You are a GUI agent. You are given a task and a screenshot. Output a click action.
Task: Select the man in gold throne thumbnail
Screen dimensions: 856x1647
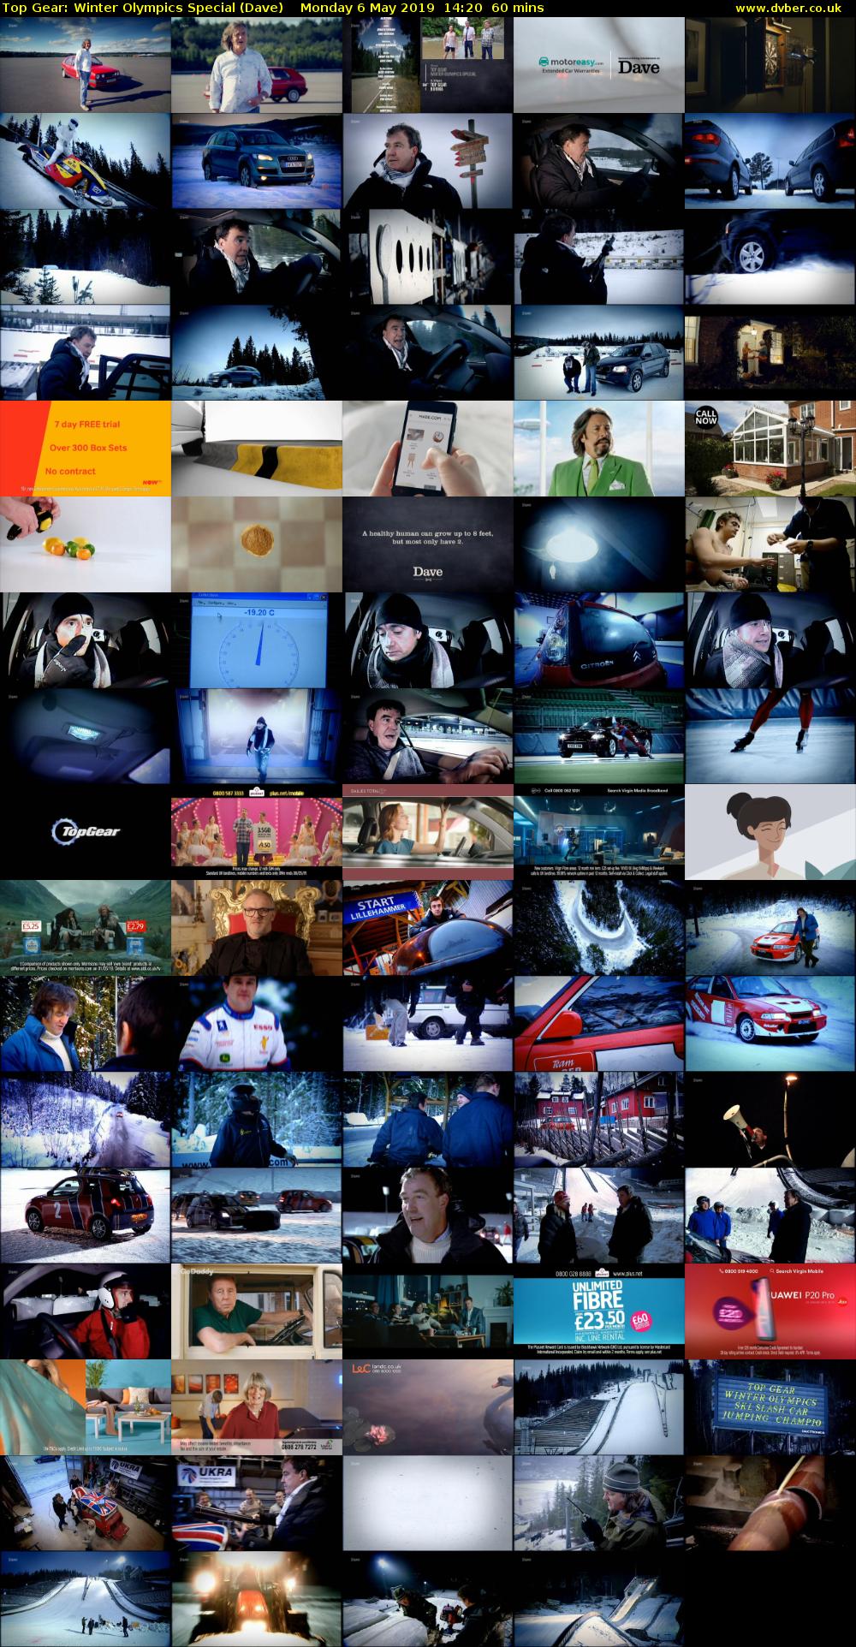pos(256,928)
